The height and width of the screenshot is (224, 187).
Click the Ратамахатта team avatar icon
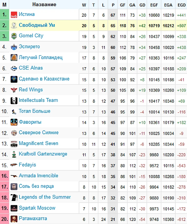(14, 219)
